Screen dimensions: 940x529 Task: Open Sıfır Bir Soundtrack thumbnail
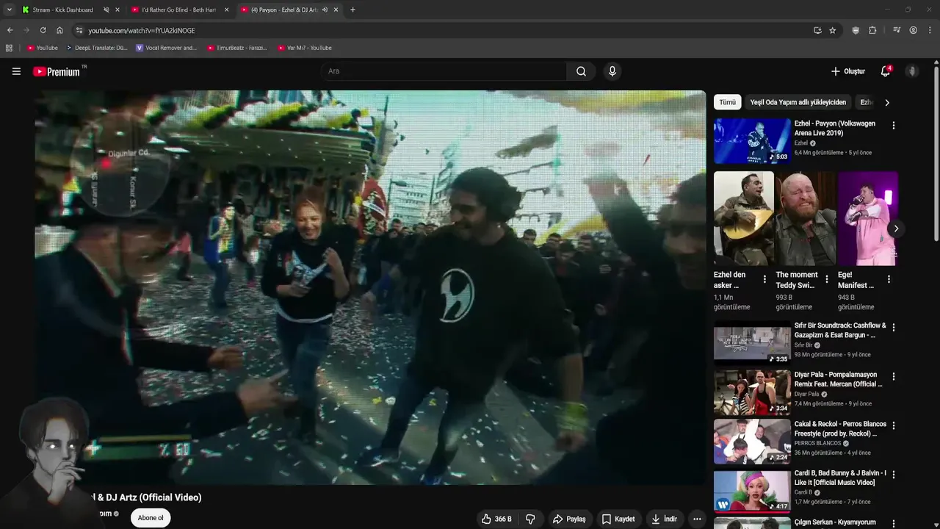point(752,342)
